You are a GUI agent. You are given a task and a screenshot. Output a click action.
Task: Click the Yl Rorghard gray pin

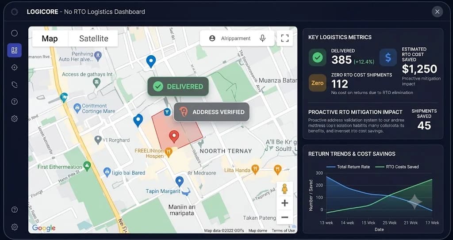pos(98,140)
